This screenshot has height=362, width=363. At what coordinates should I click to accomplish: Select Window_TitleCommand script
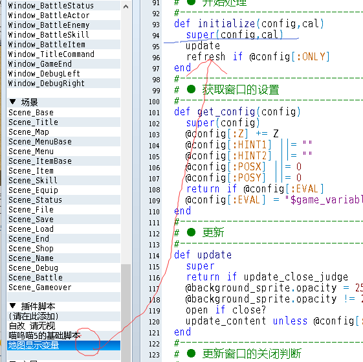click(x=64, y=54)
